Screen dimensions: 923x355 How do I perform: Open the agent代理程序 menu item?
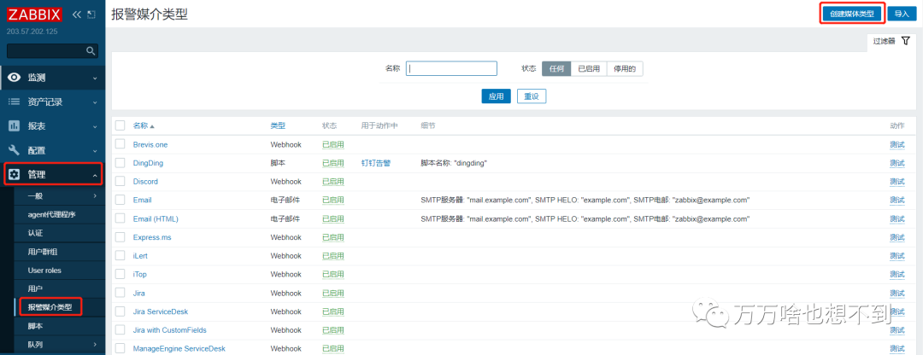pos(52,214)
